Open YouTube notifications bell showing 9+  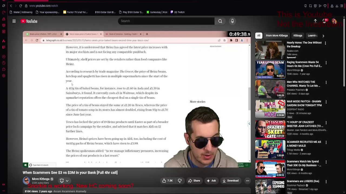[x=325, y=21]
